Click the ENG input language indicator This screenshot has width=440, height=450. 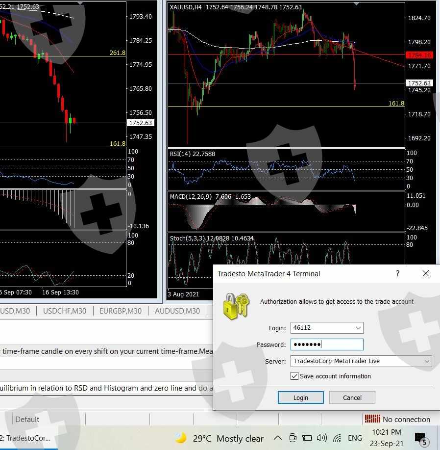coord(355,438)
